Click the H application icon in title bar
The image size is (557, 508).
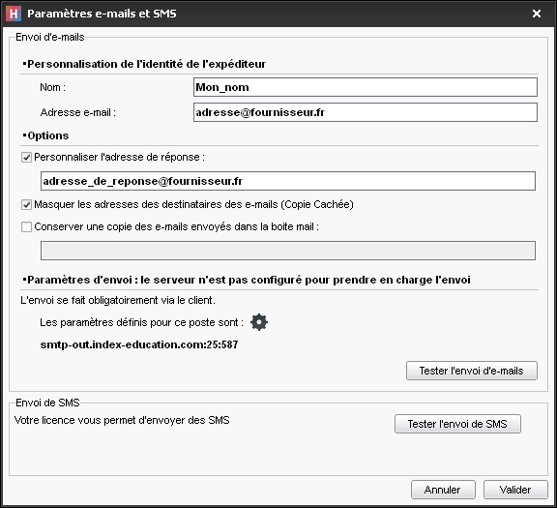coord(14,14)
